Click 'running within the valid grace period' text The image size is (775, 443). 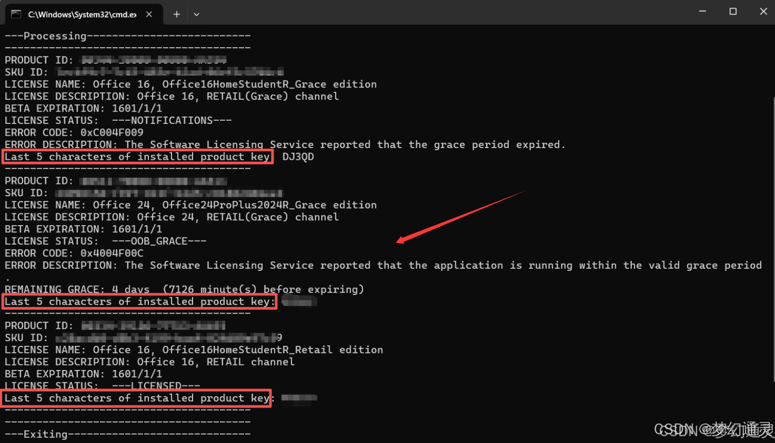(644, 265)
